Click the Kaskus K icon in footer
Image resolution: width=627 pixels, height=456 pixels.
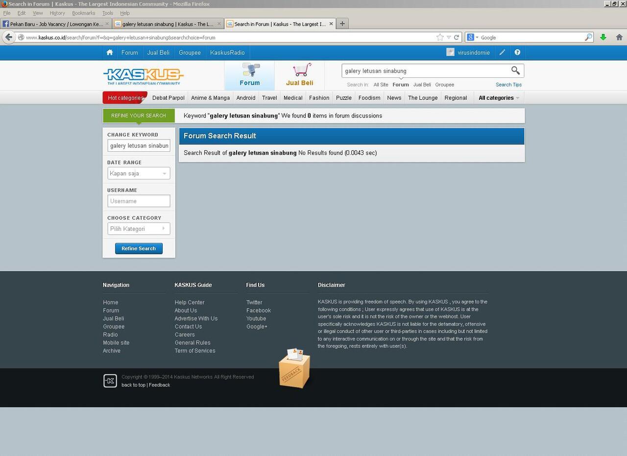coord(110,381)
